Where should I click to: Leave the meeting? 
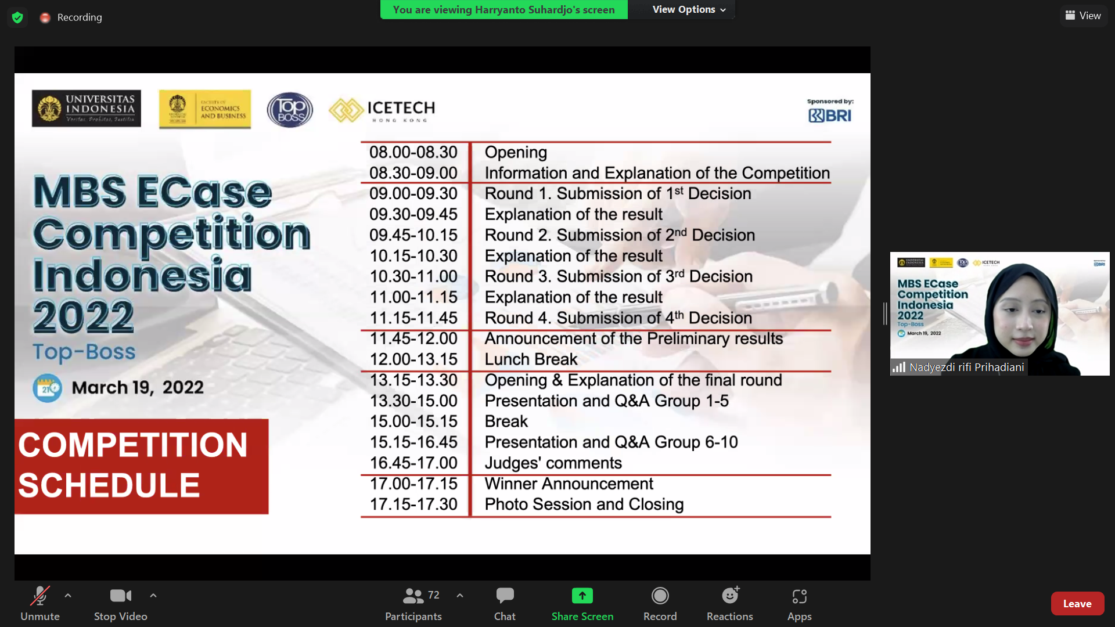[1077, 603]
